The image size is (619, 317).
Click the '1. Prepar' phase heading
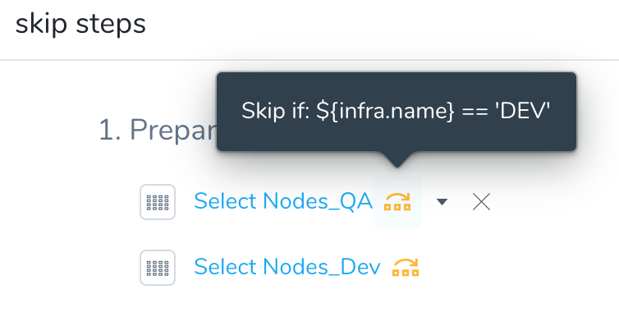coord(158,131)
